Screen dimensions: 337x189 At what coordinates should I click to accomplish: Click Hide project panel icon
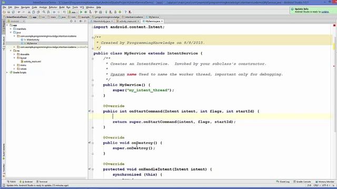[85, 21]
